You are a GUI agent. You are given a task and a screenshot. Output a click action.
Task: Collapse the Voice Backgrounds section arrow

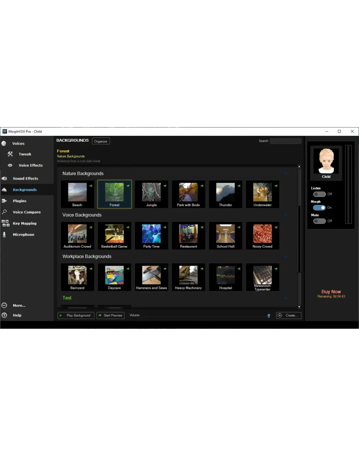click(x=286, y=215)
